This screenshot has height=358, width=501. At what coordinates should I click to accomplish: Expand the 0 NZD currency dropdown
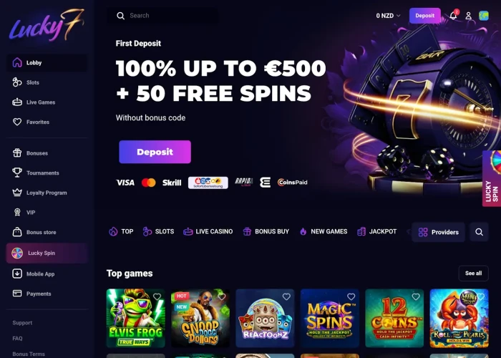(x=388, y=16)
